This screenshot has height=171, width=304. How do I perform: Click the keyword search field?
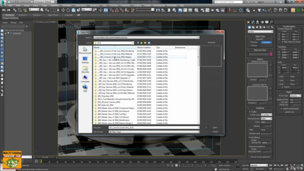[x=228, y=2]
